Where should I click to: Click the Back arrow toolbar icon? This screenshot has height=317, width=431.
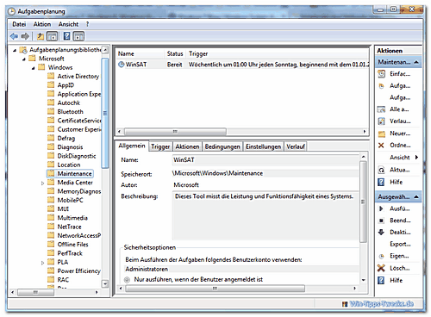click(x=14, y=36)
